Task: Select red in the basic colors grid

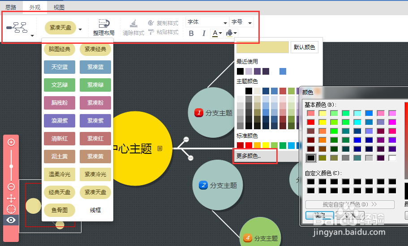Action: click(311, 122)
